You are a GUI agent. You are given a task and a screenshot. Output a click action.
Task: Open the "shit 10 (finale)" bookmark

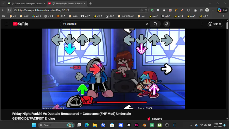[126, 16]
